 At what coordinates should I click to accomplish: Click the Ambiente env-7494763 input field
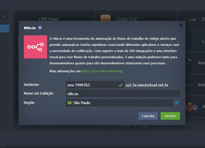click(91, 85)
